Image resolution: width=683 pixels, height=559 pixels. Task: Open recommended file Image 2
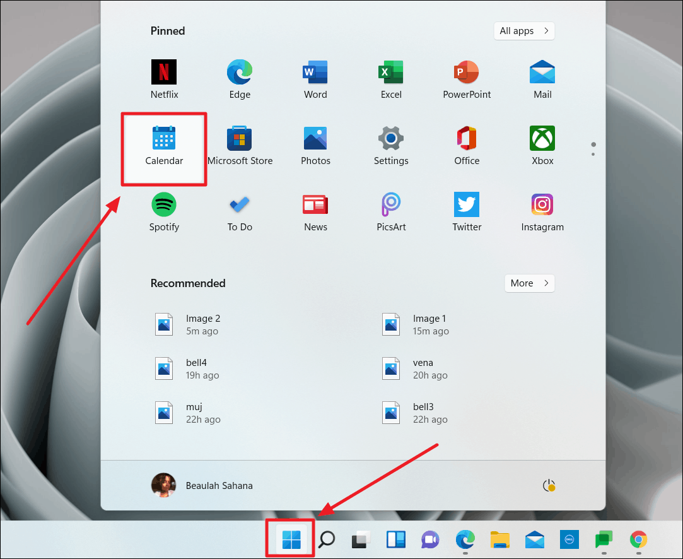pos(188,324)
